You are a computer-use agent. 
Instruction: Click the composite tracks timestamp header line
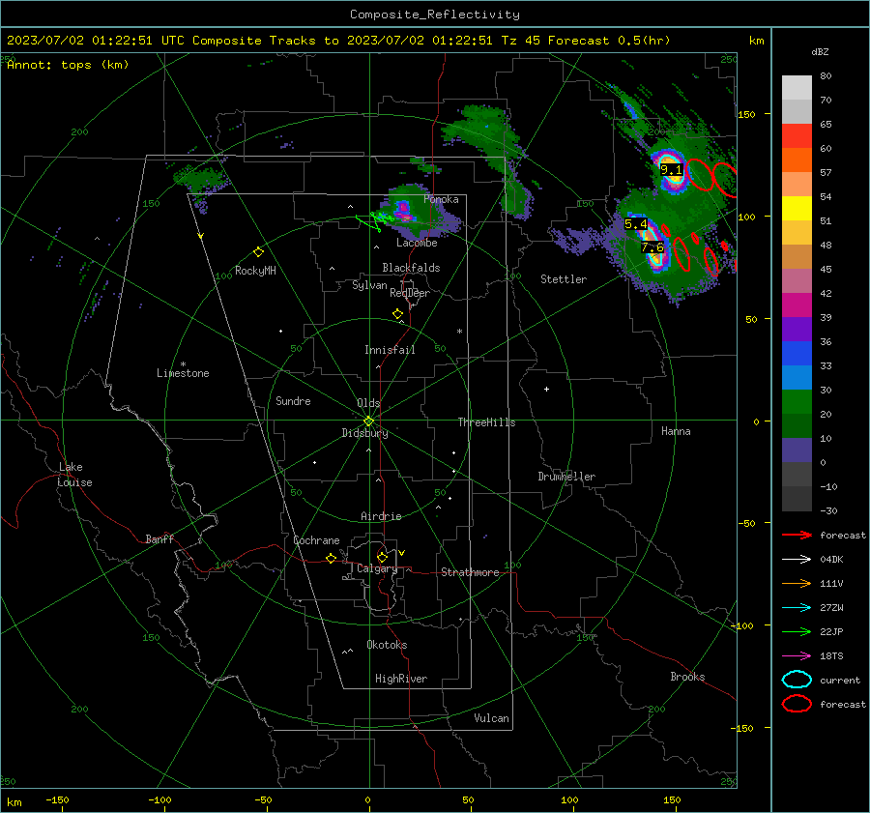tap(338, 41)
